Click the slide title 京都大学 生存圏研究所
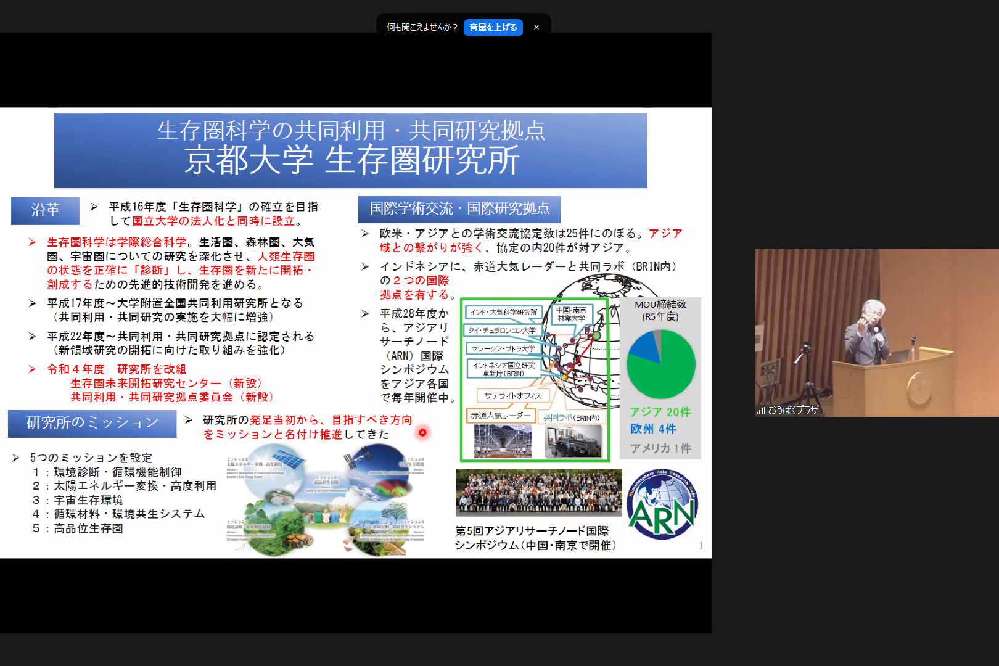999x666 pixels. coord(351,160)
